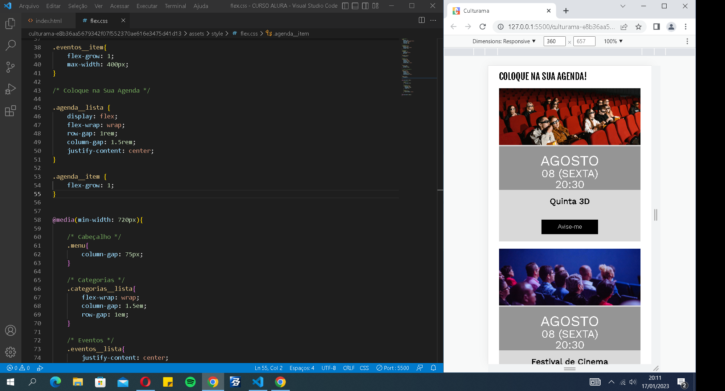Open the Arquivo menu
This screenshot has height=391, width=725.
pyautogui.click(x=29, y=6)
